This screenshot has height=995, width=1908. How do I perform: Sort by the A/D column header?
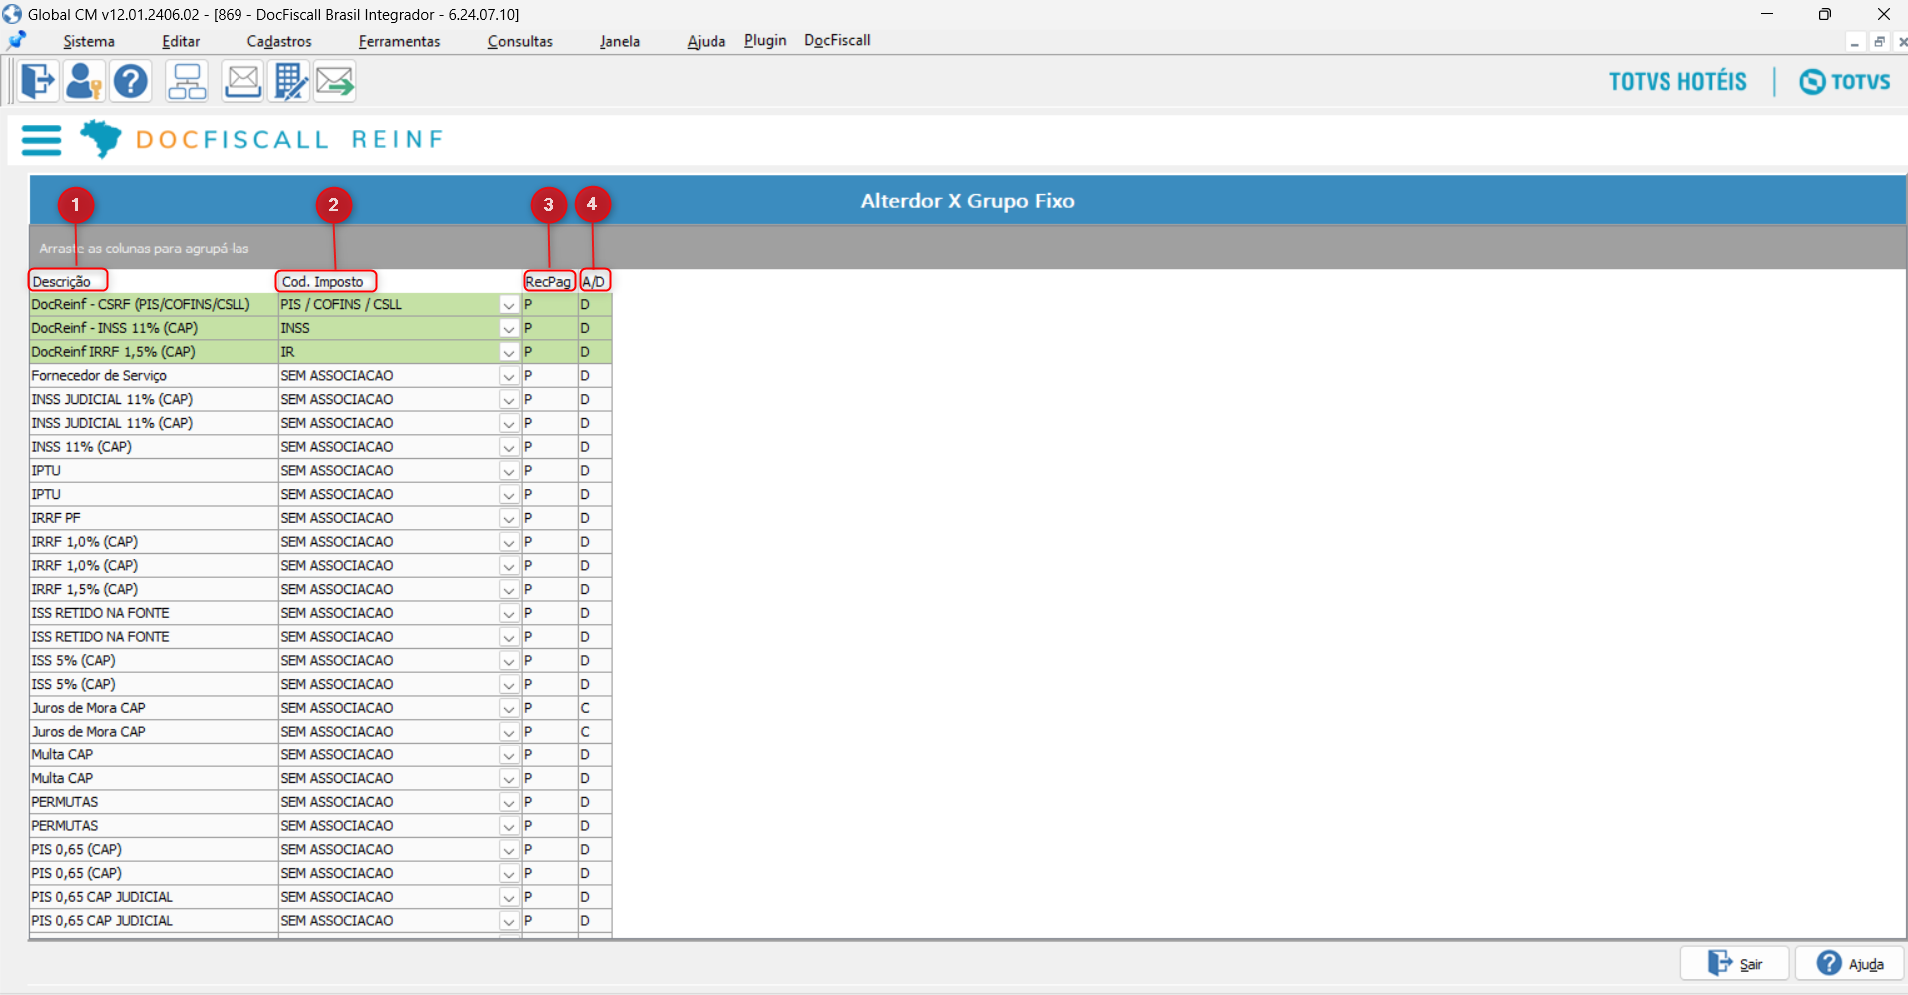coord(594,281)
